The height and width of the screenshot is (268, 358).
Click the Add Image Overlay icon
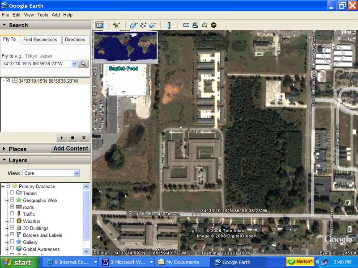coord(153,25)
